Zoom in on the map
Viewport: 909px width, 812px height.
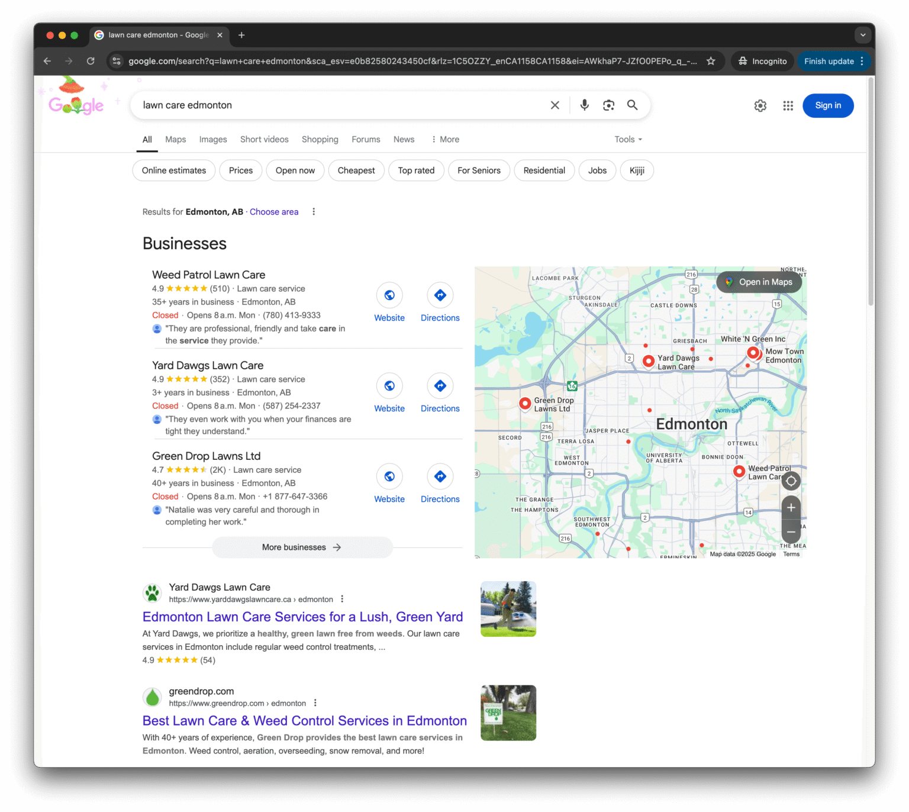(x=791, y=508)
